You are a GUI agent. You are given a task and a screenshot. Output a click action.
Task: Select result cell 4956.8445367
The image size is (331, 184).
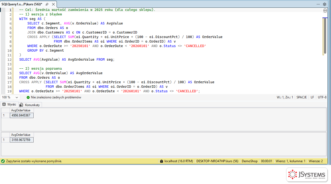click(22, 115)
